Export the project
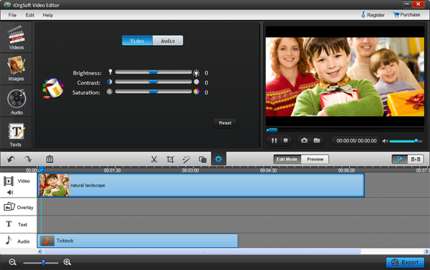Image resolution: width=430 pixels, height=270 pixels. coord(405,262)
